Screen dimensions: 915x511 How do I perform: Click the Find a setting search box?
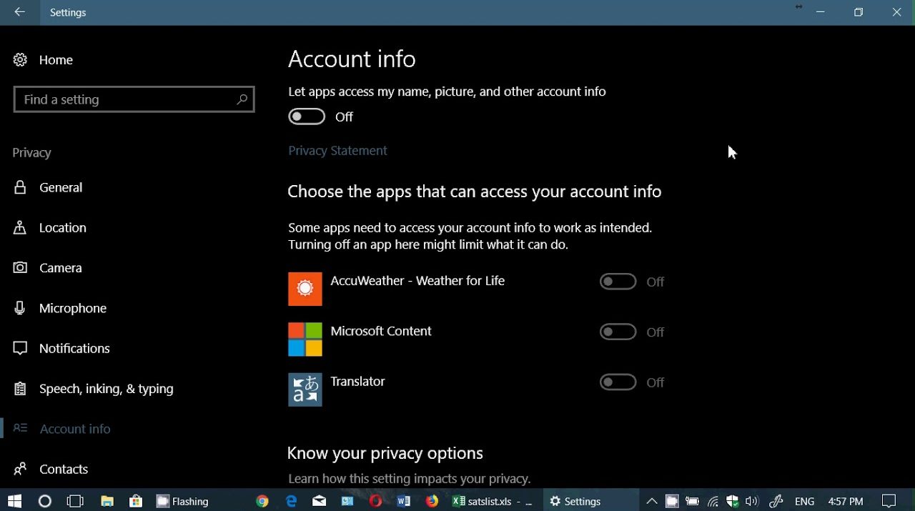(x=125, y=100)
